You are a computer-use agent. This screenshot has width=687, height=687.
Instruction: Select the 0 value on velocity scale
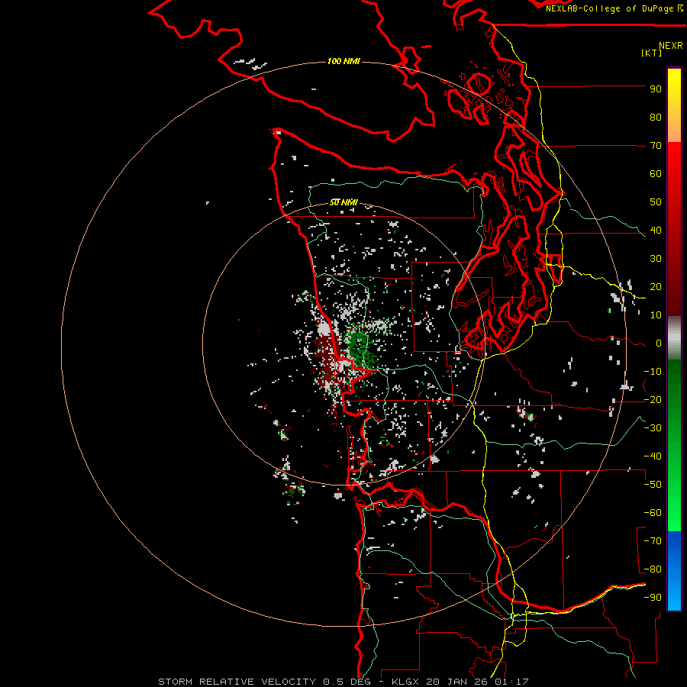coord(659,343)
